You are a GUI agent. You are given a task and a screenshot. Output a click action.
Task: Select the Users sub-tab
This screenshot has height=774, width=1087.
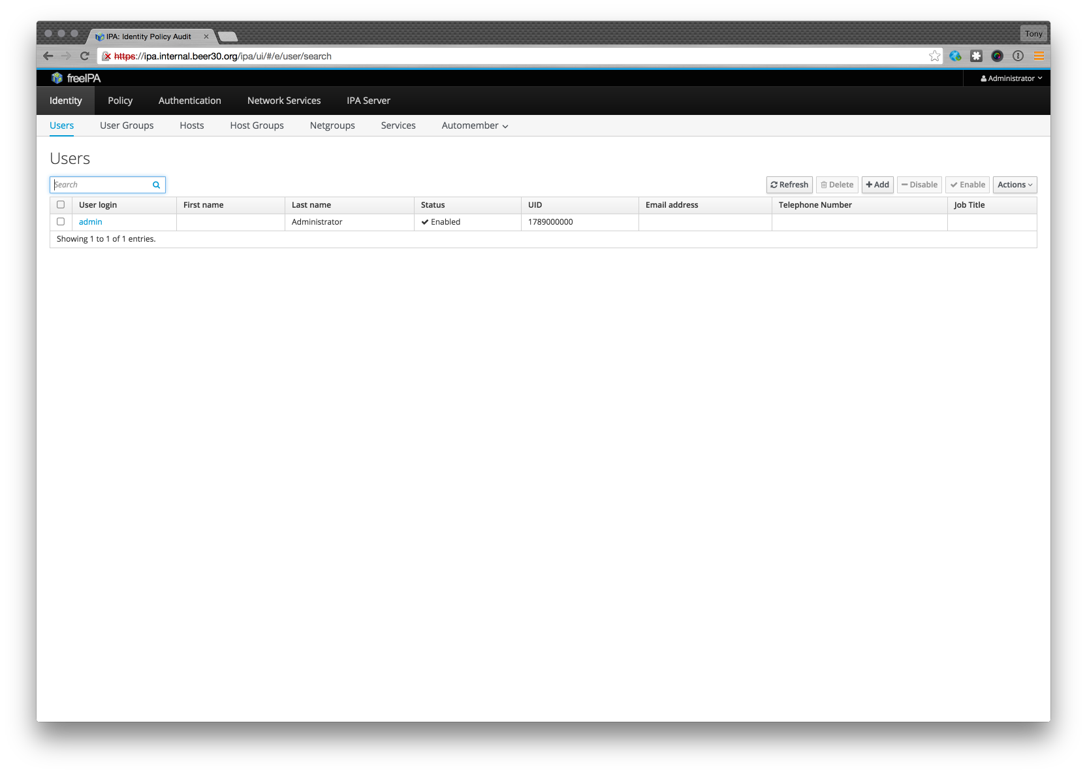pos(62,125)
